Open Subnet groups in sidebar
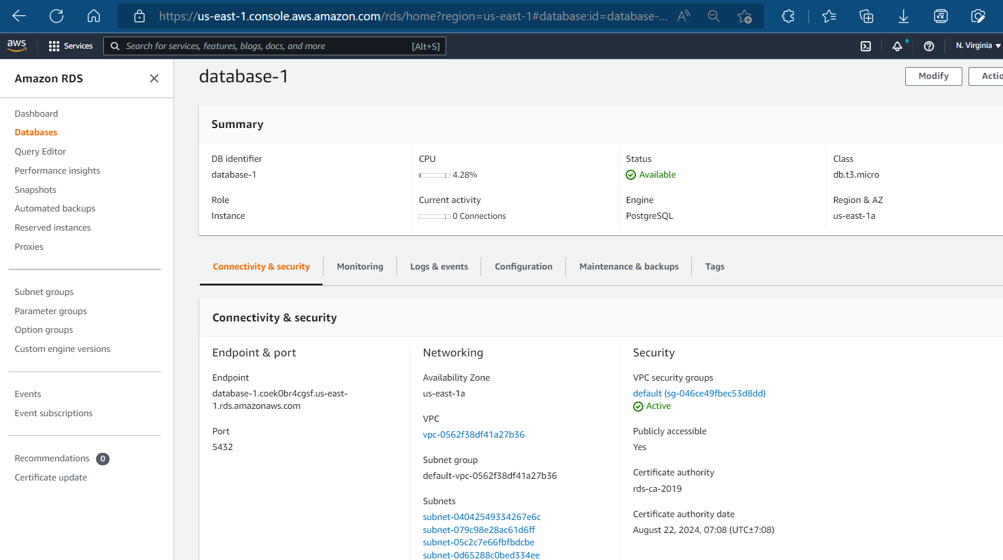Screen dimensions: 1003x560 44,292
